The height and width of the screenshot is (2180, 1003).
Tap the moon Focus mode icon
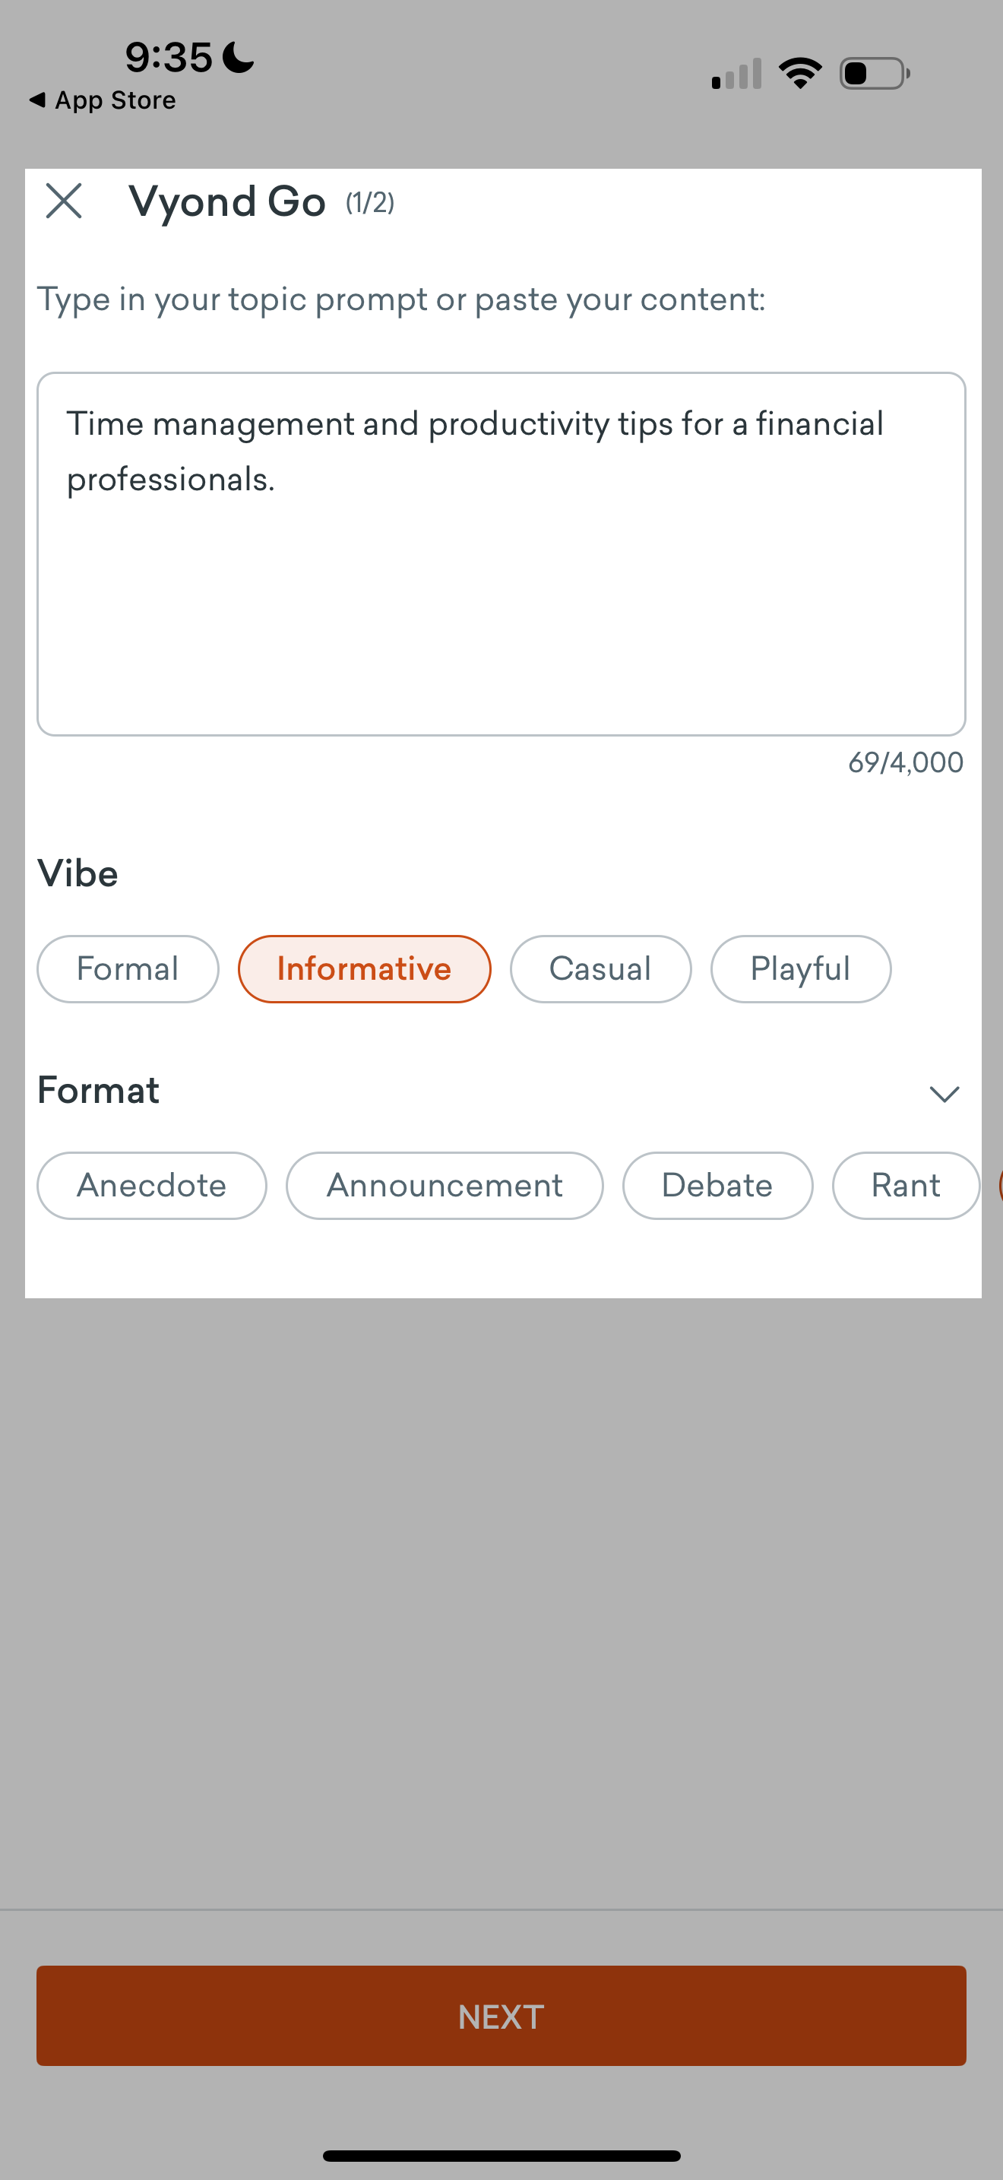click(239, 58)
